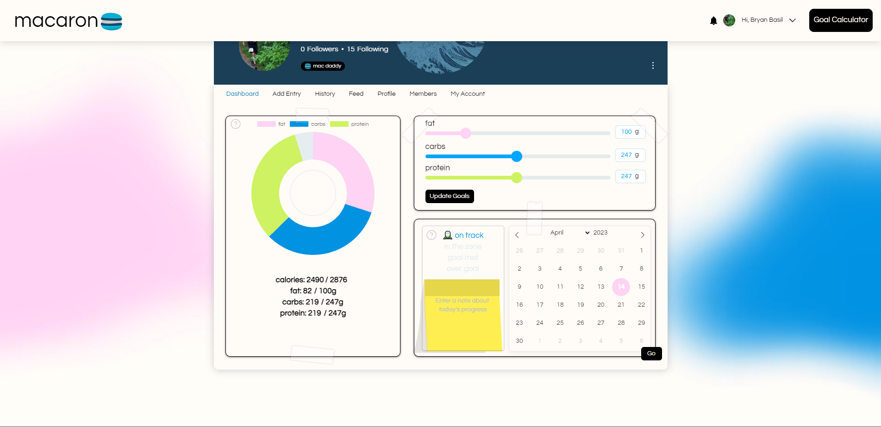Select April 10 on the calendar
This screenshot has width=881, height=427.
tap(540, 287)
